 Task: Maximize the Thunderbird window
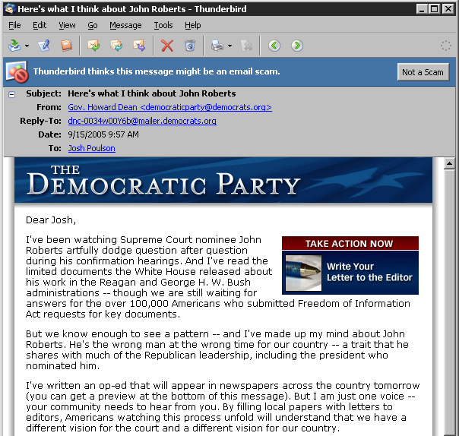(x=435, y=9)
